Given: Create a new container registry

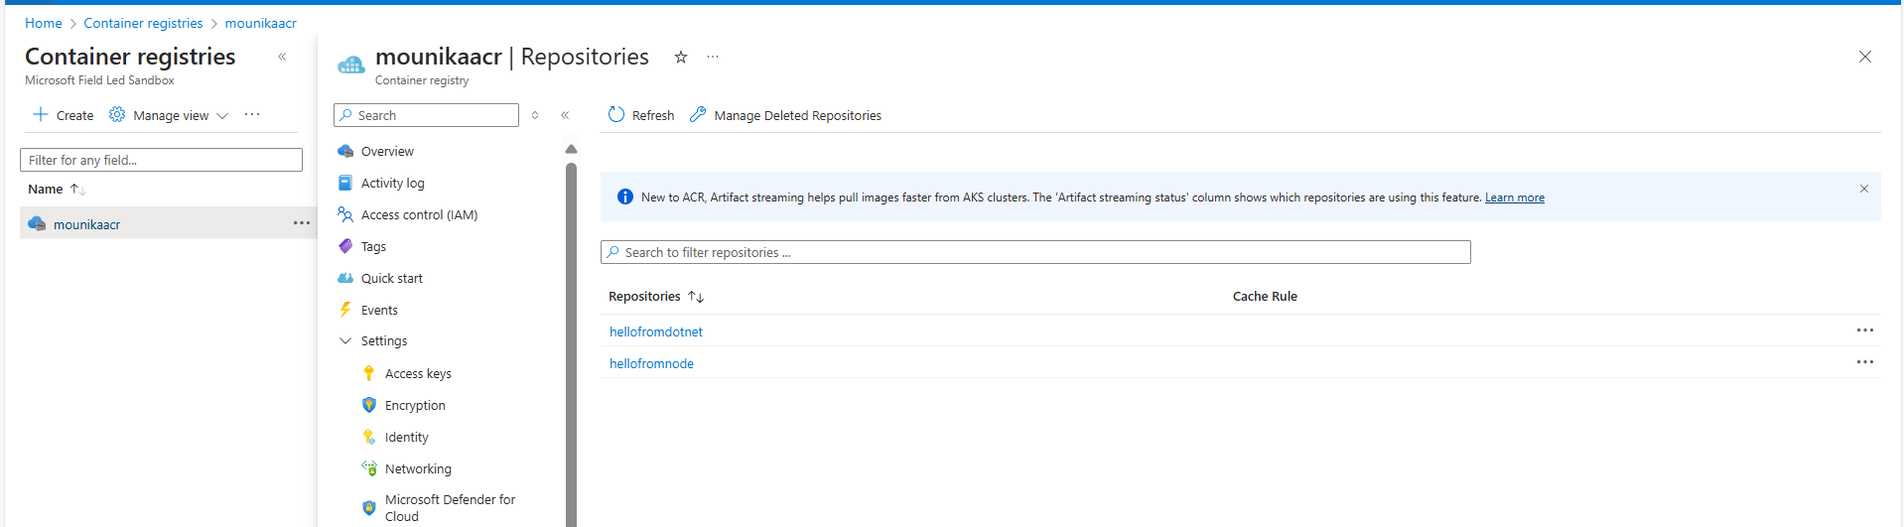Looking at the screenshot, I should tap(64, 115).
